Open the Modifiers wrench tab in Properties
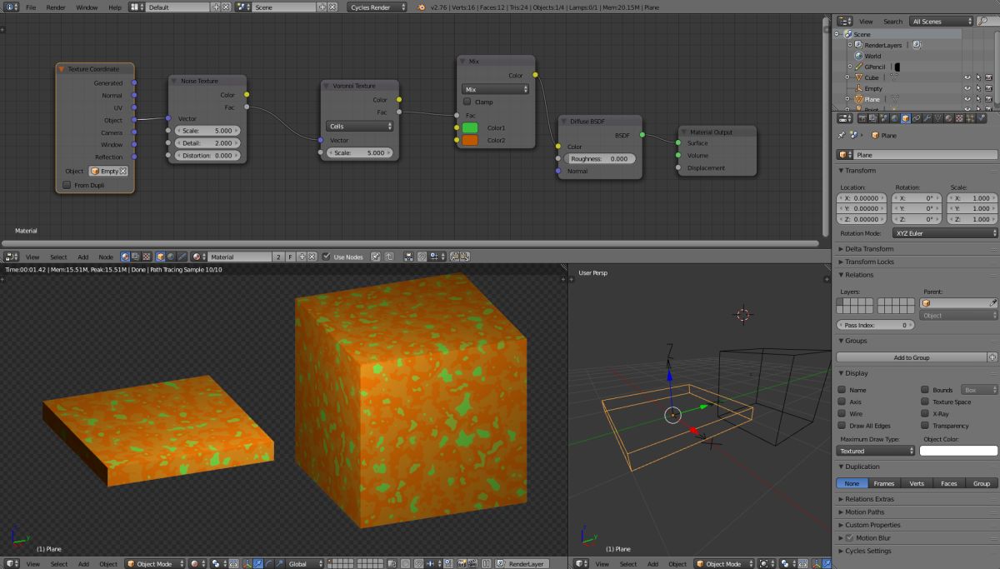 point(927,118)
